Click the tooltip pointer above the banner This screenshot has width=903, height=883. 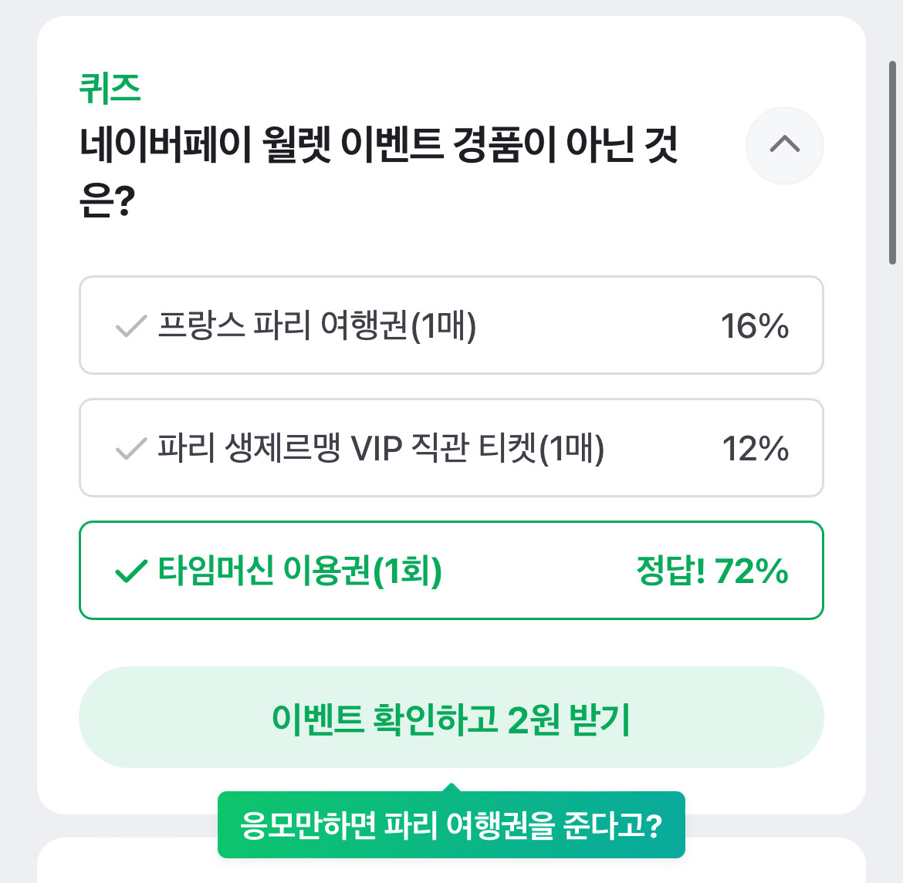[451, 789]
